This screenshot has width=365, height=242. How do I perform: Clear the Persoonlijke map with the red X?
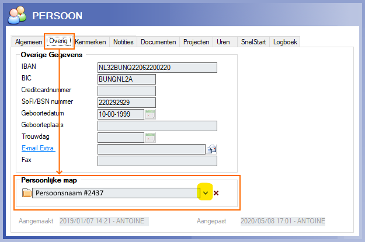point(216,193)
